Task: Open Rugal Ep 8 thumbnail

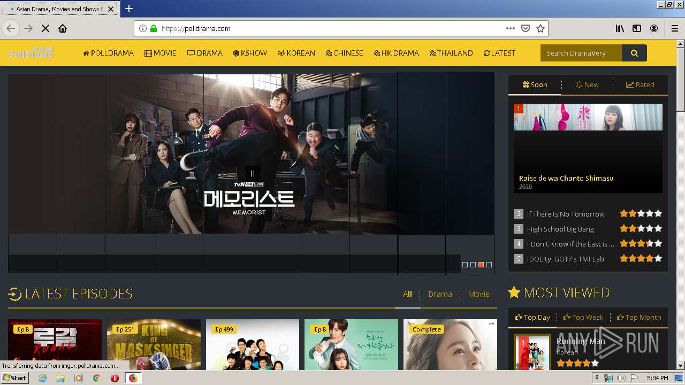Action: click(x=55, y=345)
